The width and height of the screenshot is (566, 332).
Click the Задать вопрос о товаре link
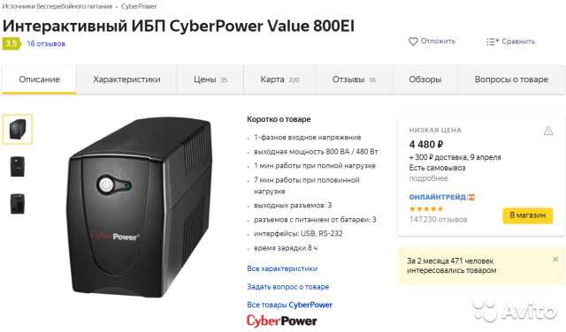(x=288, y=287)
